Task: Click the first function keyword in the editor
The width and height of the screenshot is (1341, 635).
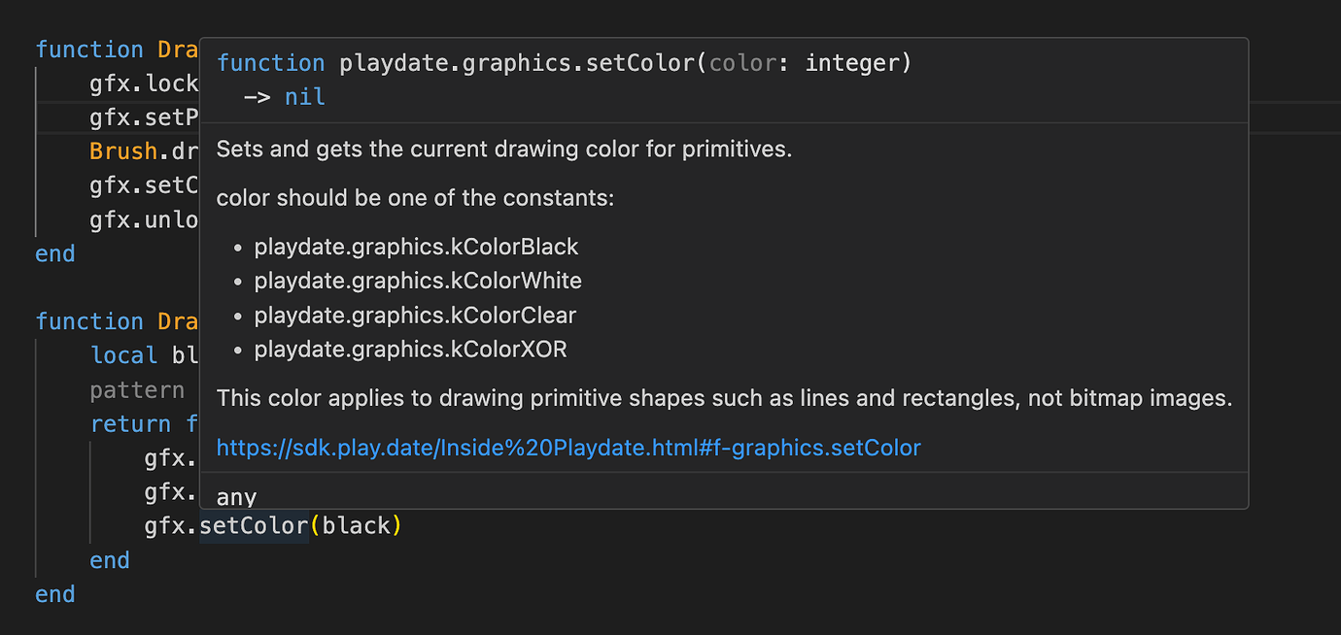Action: pos(89,49)
